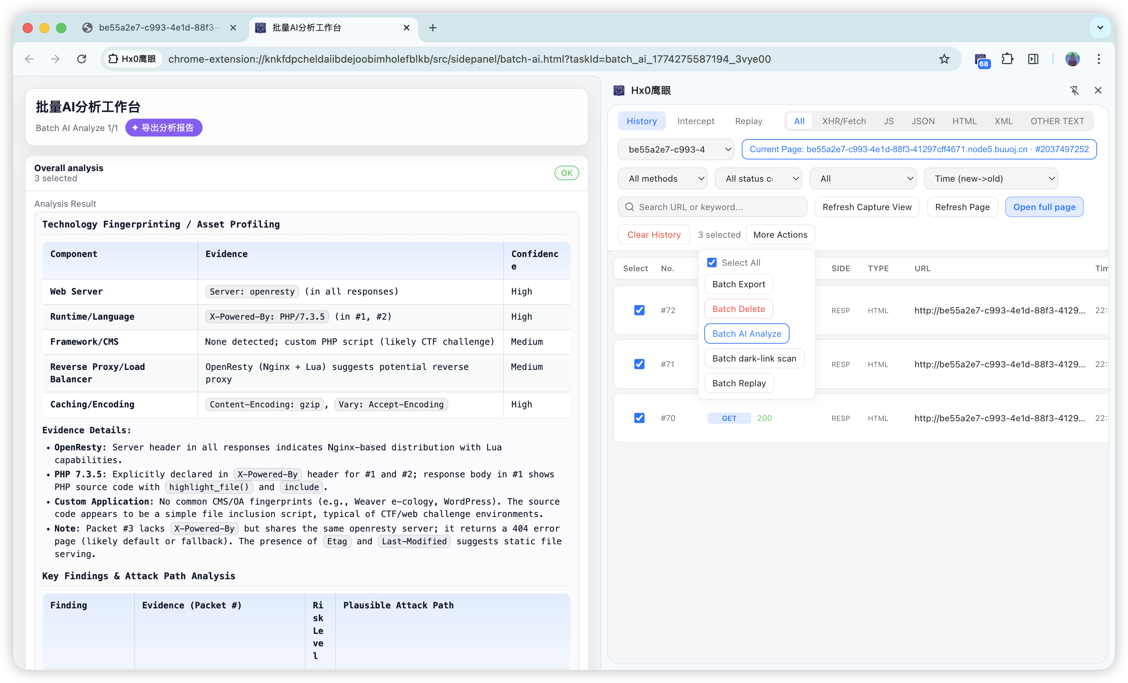Filter by HTML requests
Screen dimensions: 1128x683
tap(964, 121)
